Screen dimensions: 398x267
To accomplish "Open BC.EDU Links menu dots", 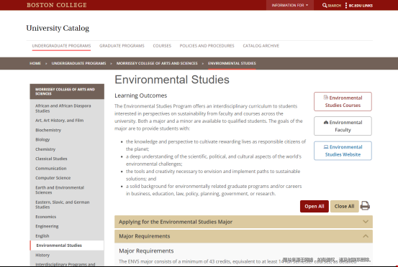I will [x=346, y=5].
